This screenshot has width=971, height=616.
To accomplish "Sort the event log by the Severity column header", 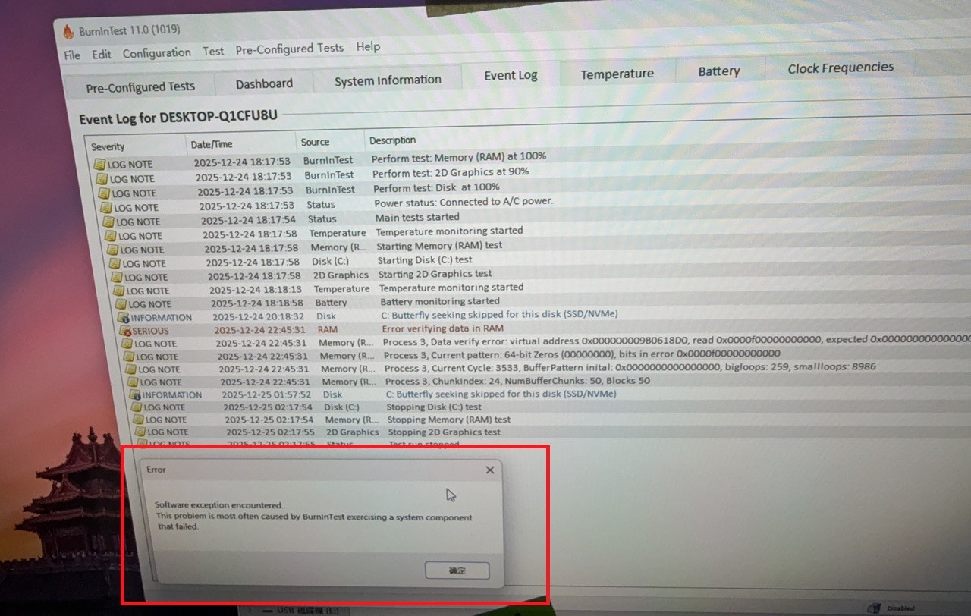I will point(136,146).
